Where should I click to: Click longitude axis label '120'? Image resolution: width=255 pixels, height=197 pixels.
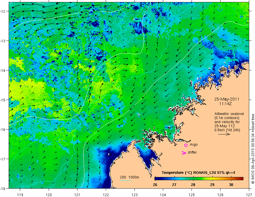click(49, 195)
